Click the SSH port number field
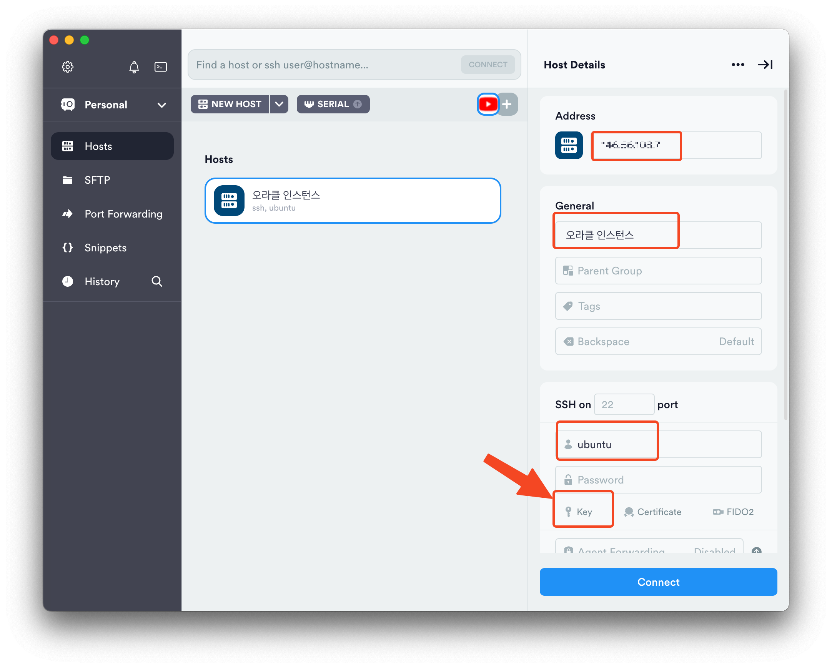 click(624, 405)
